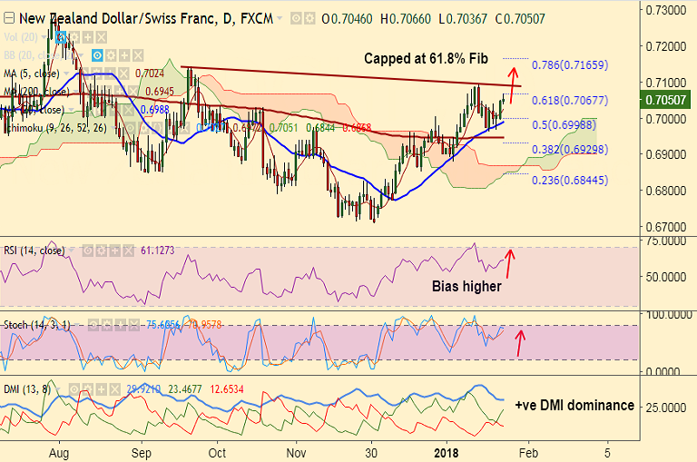Expand the Ichimoku (9, 26, 52, 26) dropdown

pyautogui.click(x=113, y=128)
